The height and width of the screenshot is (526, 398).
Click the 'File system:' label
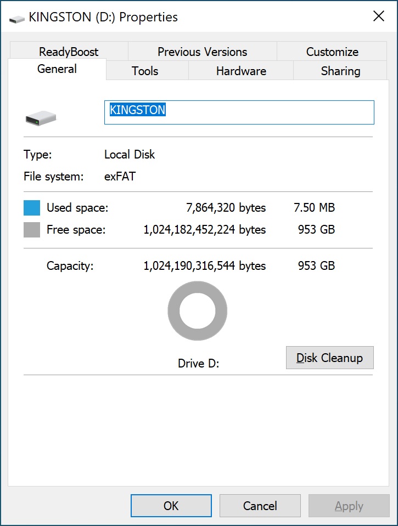(x=53, y=176)
